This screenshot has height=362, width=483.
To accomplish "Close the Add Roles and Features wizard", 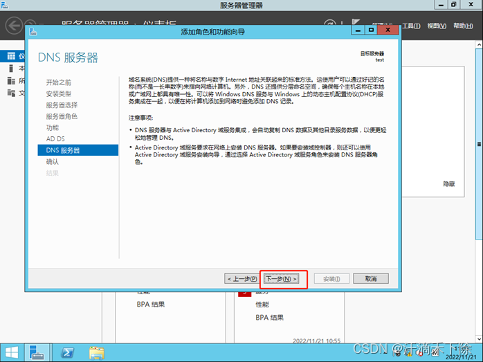I will pyautogui.click(x=388, y=30).
